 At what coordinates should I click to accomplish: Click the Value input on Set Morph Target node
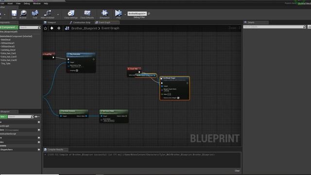169,94
